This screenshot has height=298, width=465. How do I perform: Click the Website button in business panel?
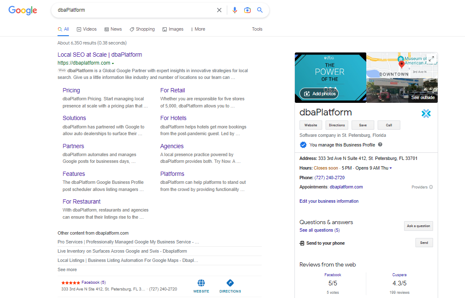point(311,125)
